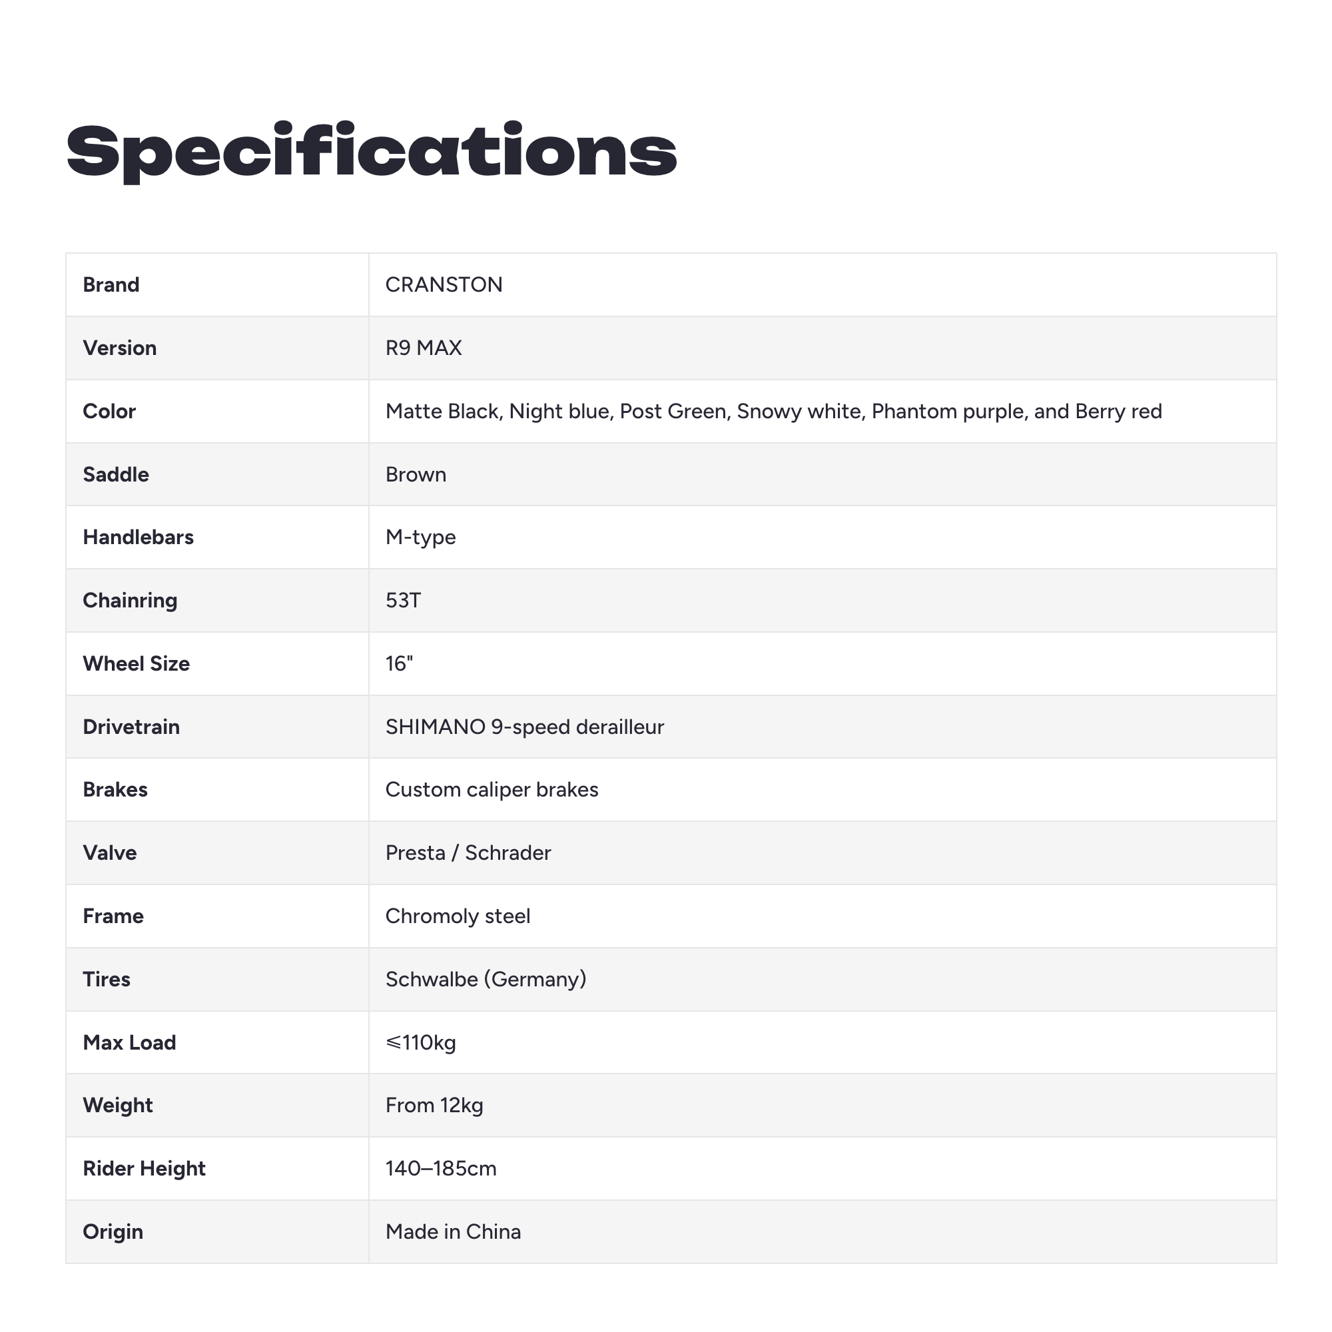Select the Chromoly steel frame value
This screenshot has width=1332, height=1332.
coord(458,916)
